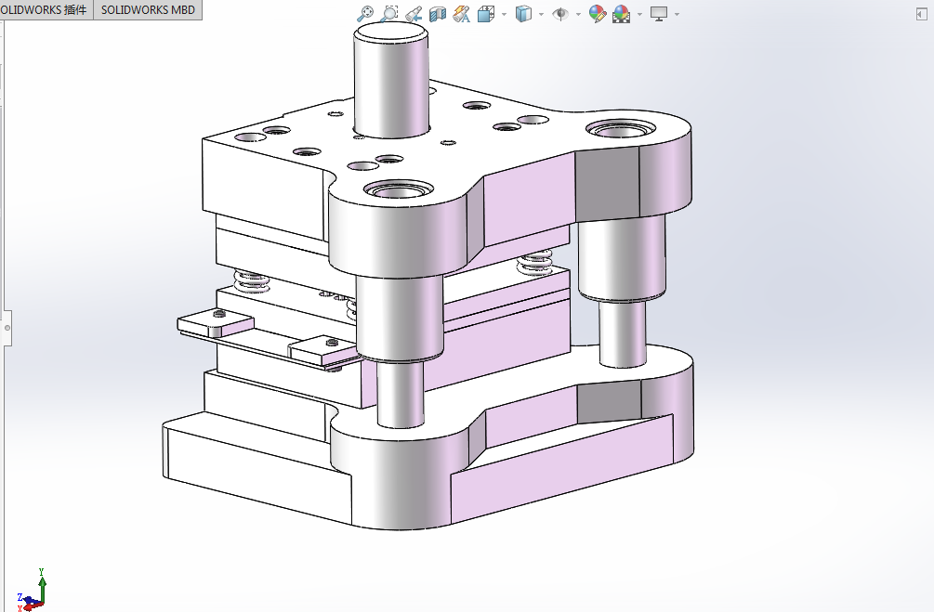Viewport: 934px width, 612px height.
Task: Select the right guide pillar bushing
Action: coord(622,257)
